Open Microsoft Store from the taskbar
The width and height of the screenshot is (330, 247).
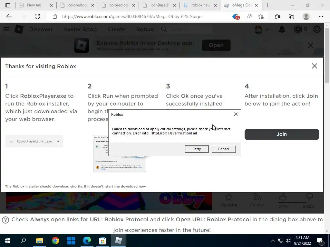click(102, 241)
